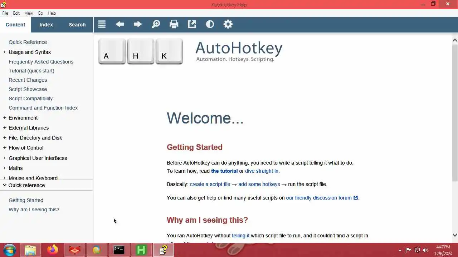Select the AutoHotkey Help taskbar button
The width and height of the screenshot is (458, 257).
point(163,250)
